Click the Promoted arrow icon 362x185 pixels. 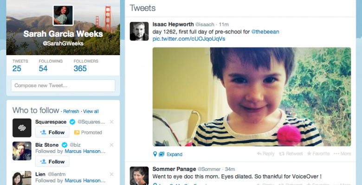point(77,133)
